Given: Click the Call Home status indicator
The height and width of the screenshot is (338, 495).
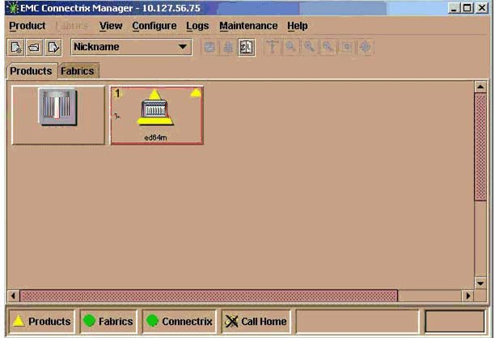Looking at the screenshot, I should [256, 322].
